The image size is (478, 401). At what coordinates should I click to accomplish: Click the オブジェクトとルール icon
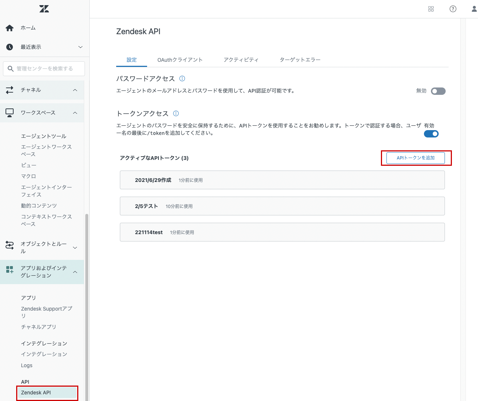click(10, 245)
